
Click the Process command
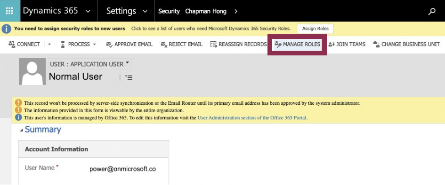coord(79,45)
